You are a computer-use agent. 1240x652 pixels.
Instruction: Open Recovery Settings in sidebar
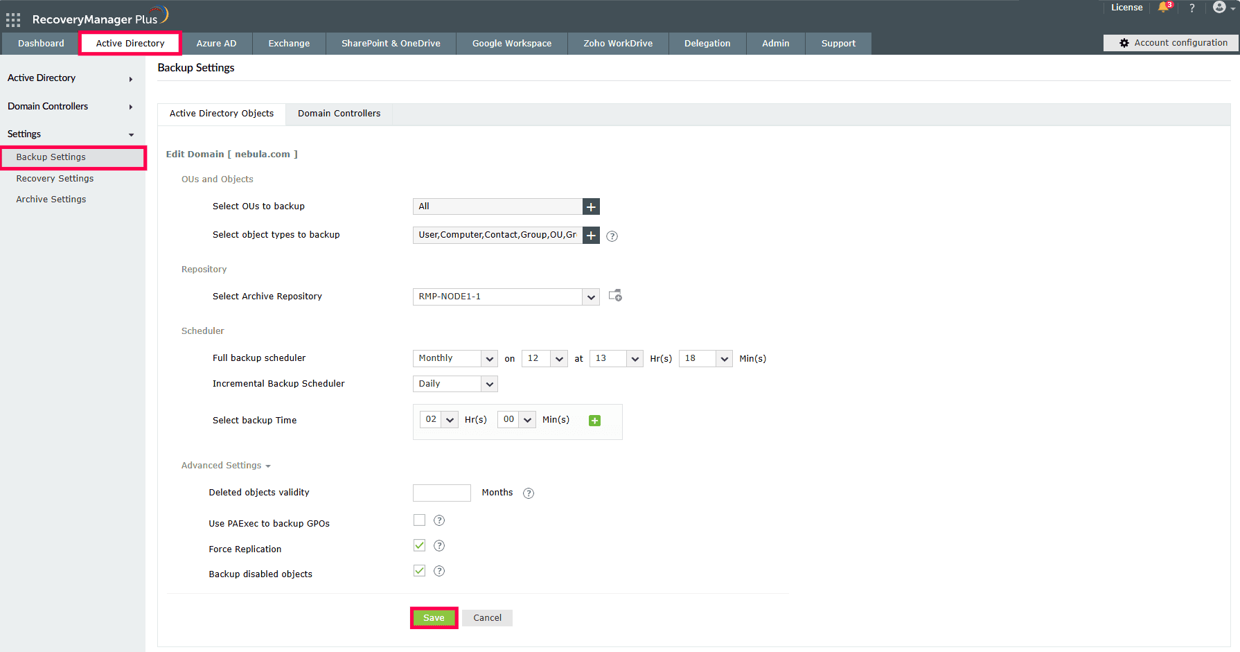coord(55,179)
